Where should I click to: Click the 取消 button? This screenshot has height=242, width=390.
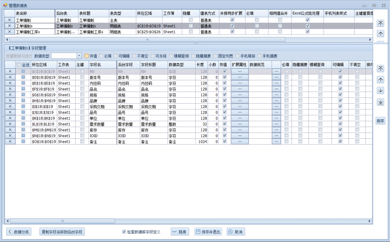tap(236, 232)
